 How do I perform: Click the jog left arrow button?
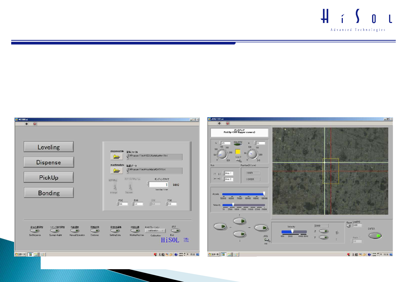(220, 226)
